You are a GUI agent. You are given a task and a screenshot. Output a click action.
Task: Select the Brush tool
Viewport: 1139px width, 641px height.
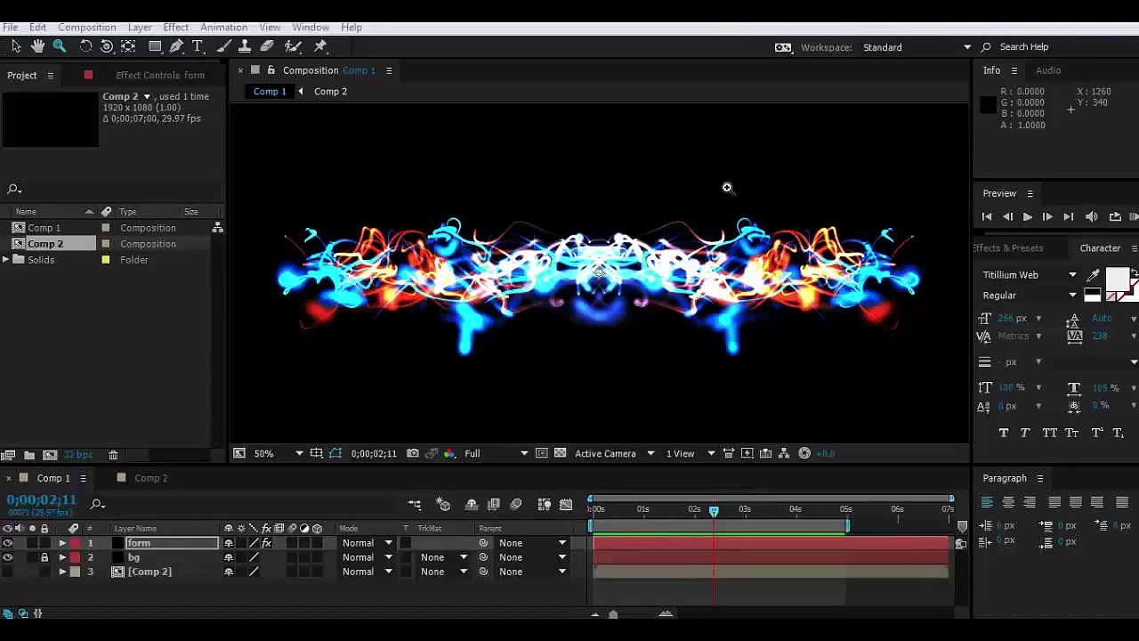[224, 46]
